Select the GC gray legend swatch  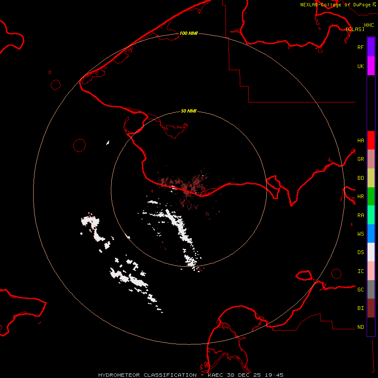point(371,289)
